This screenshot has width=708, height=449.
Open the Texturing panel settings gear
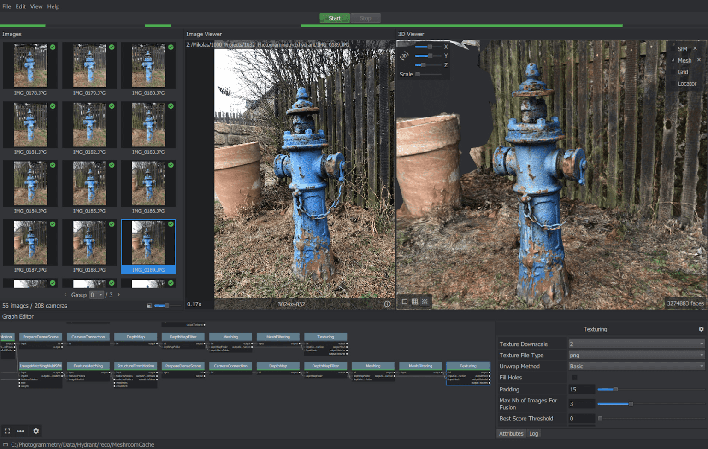click(x=702, y=329)
